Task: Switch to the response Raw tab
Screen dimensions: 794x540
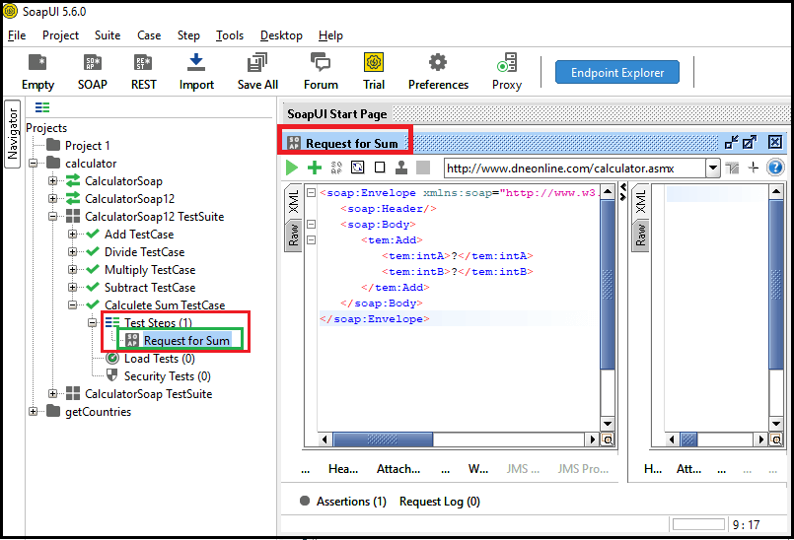Action: click(x=640, y=236)
